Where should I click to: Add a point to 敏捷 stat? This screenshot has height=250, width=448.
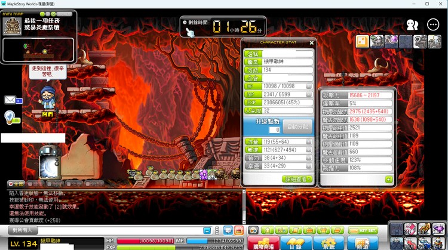point(309,150)
